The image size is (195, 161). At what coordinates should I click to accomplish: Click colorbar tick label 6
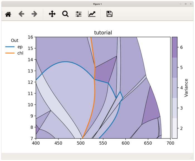(181, 47)
